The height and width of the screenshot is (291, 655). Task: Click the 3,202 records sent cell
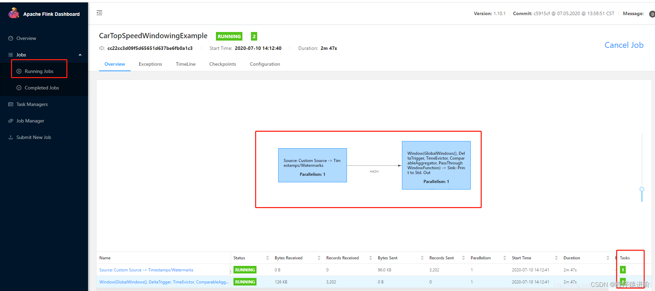tap(434, 270)
